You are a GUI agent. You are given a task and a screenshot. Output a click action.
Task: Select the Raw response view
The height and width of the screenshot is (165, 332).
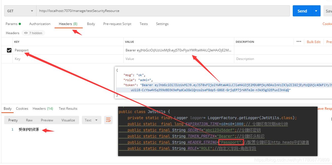click(29, 120)
